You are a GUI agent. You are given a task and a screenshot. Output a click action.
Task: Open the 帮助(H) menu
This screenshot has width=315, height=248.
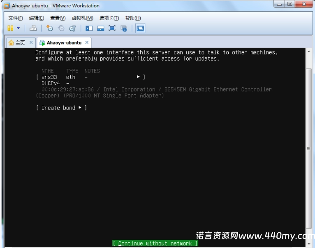point(133,18)
